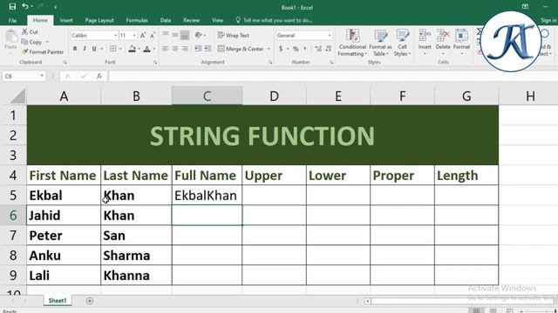Open the Format cells menu

(461, 43)
